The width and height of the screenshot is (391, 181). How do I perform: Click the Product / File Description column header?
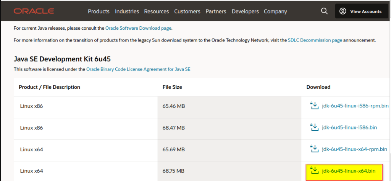[x=49, y=87]
